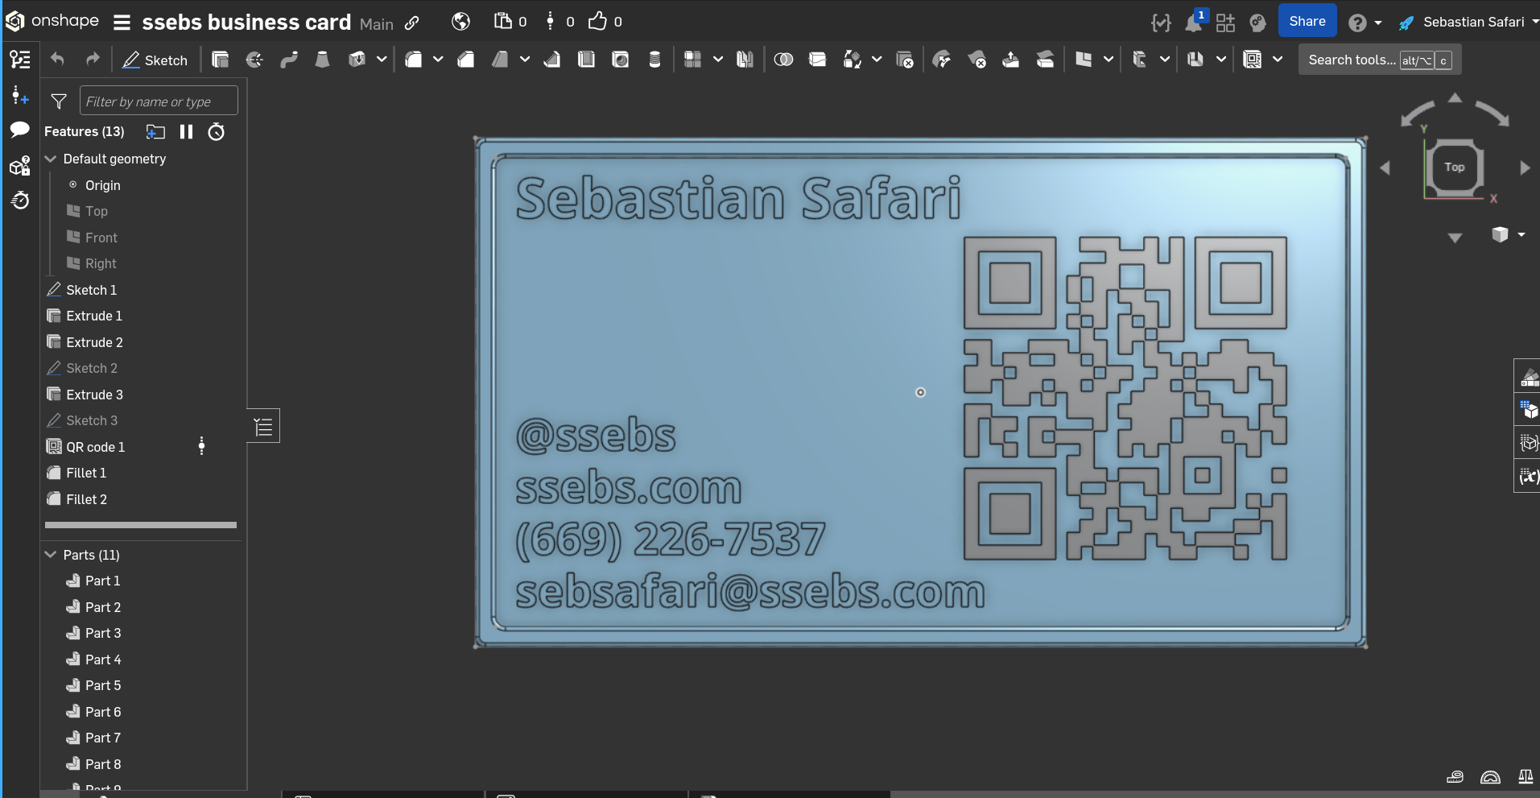Select the Loft tool
1540x798 pixels.
point(322,60)
